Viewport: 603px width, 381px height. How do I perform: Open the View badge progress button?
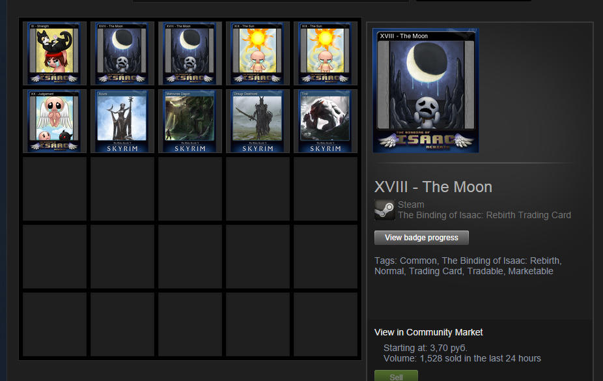coord(421,238)
